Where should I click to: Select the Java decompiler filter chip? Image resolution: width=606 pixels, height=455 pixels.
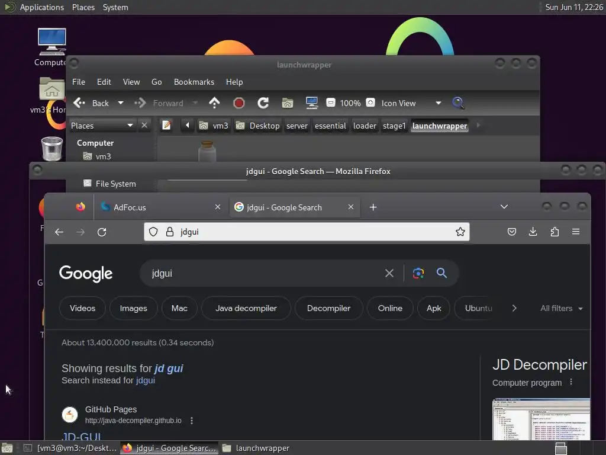[246, 308]
